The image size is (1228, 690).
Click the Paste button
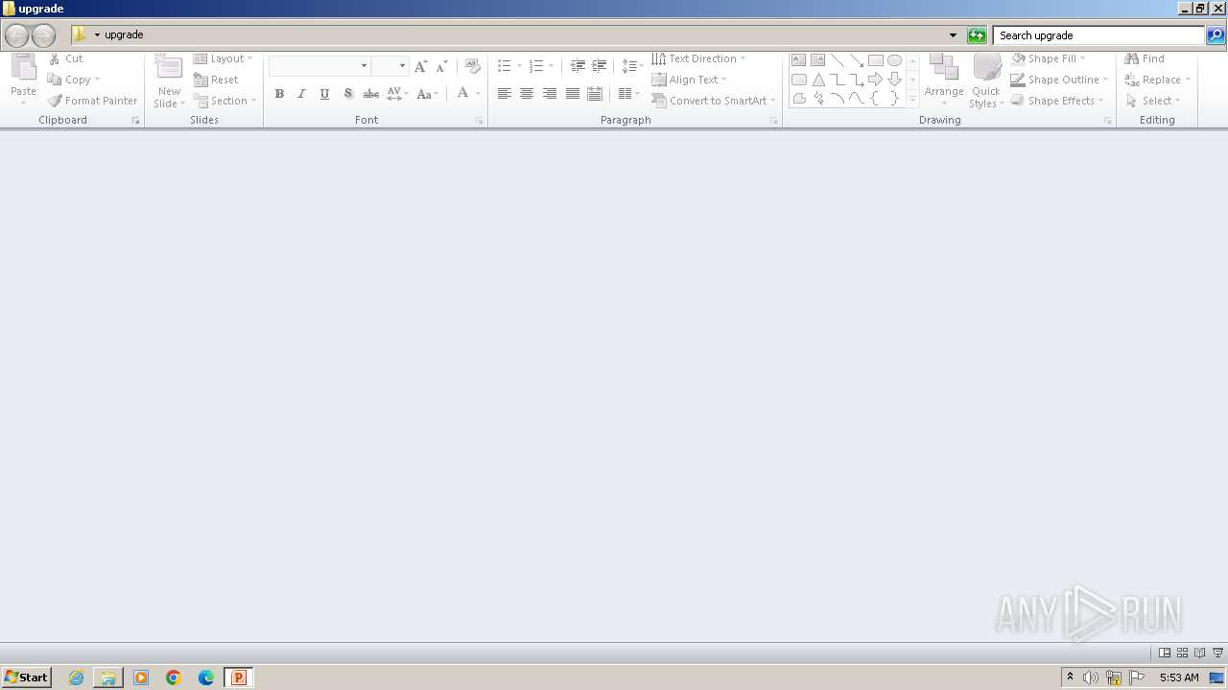point(23,80)
